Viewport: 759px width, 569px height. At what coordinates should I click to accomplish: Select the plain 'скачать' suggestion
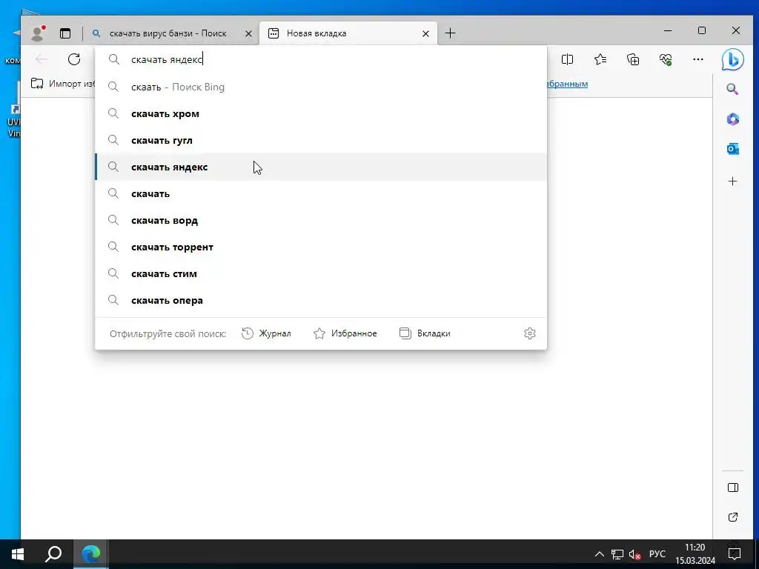coord(321,193)
